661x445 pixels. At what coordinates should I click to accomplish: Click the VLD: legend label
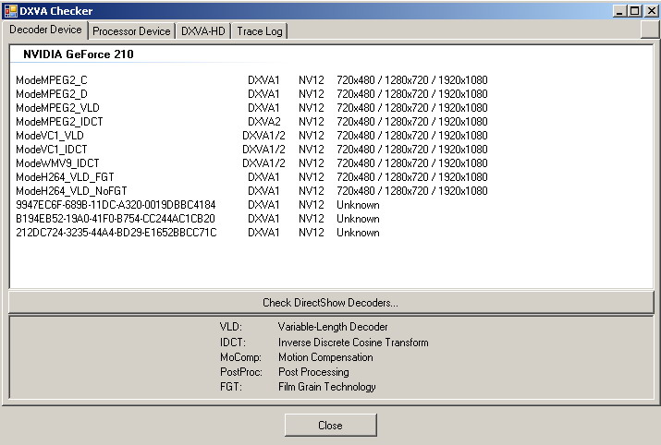(x=231, y=327)
